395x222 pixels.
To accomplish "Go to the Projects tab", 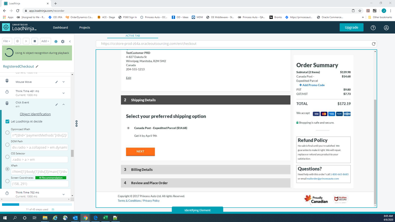I will click(85, 28).
